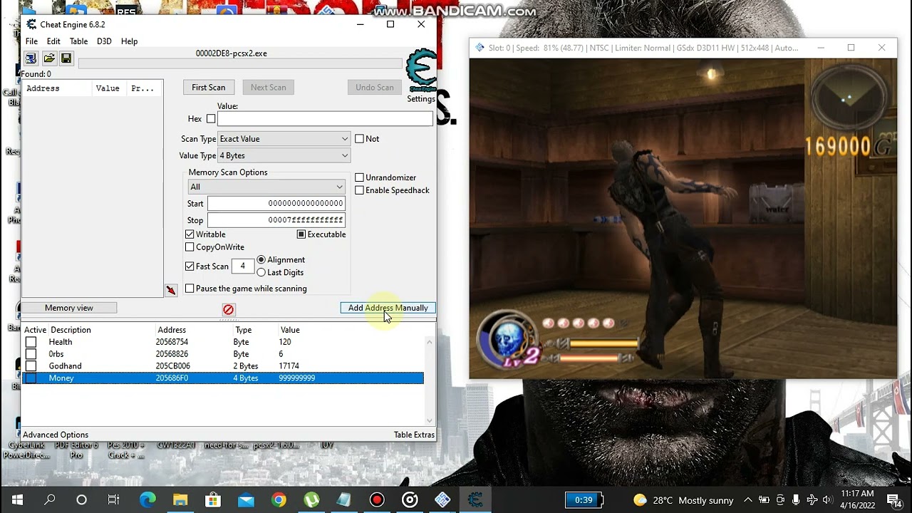
Task: Open Cheat Engine Settings logo
Action: click(x=420, y=71)
